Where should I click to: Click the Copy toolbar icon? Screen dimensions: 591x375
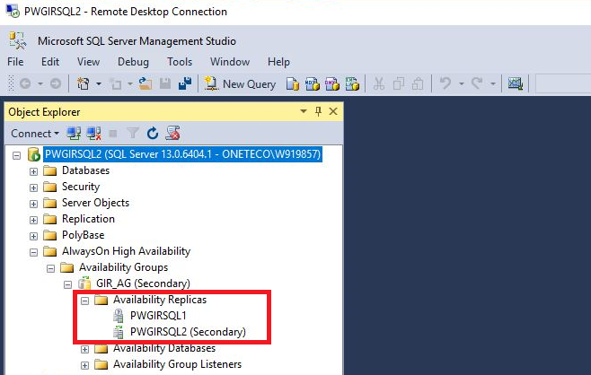point(399,83)
